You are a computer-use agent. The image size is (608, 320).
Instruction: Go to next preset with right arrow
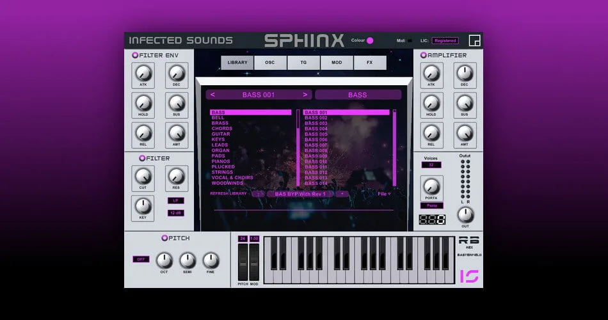tap(305, 95)
